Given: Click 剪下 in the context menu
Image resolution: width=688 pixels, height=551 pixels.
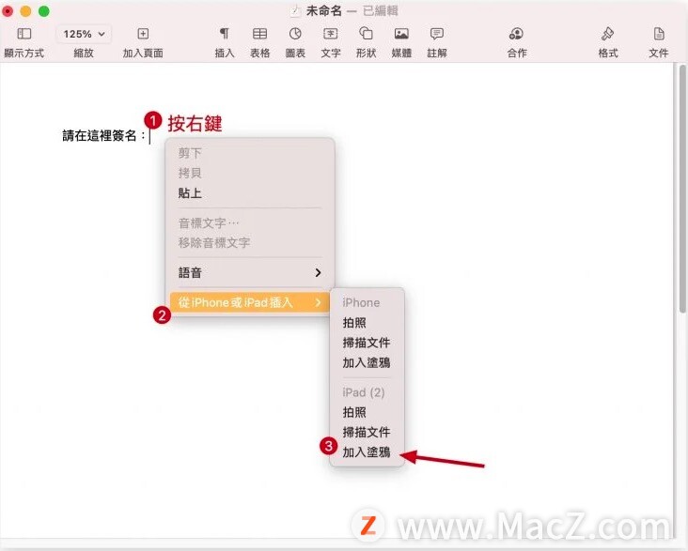Looking at the screenshot, I should tap(250, 153).
